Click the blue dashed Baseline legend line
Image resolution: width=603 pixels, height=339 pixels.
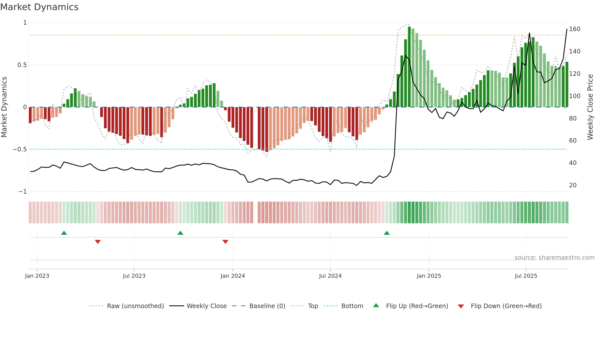pyautogui.click(x=239, y=306)
